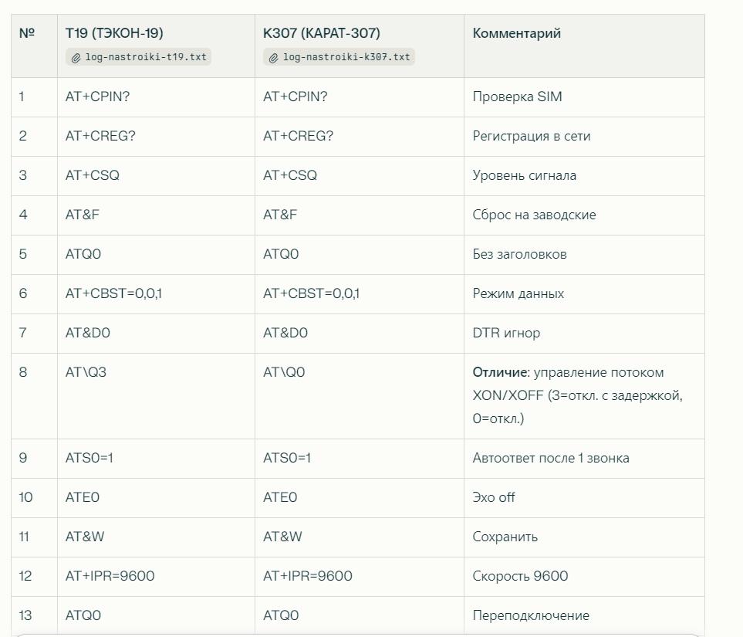
Task: Select the "Комментарий" column header
Action: click(516, 33)
